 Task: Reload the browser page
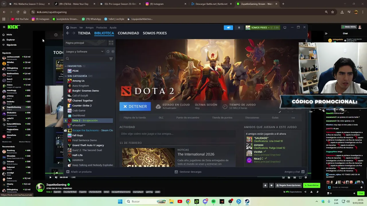point(18,12)
